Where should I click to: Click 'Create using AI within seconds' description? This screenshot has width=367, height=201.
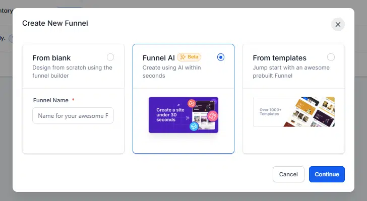click(x=171, y=72)
